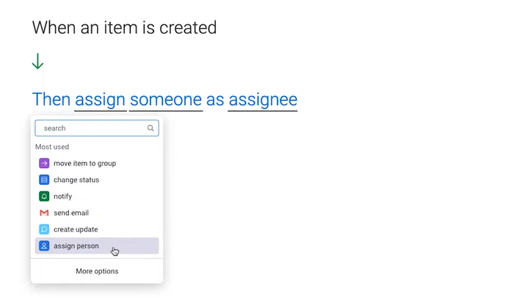
Task: Open the "assignee" column picker
Action: tap(263, 100)
